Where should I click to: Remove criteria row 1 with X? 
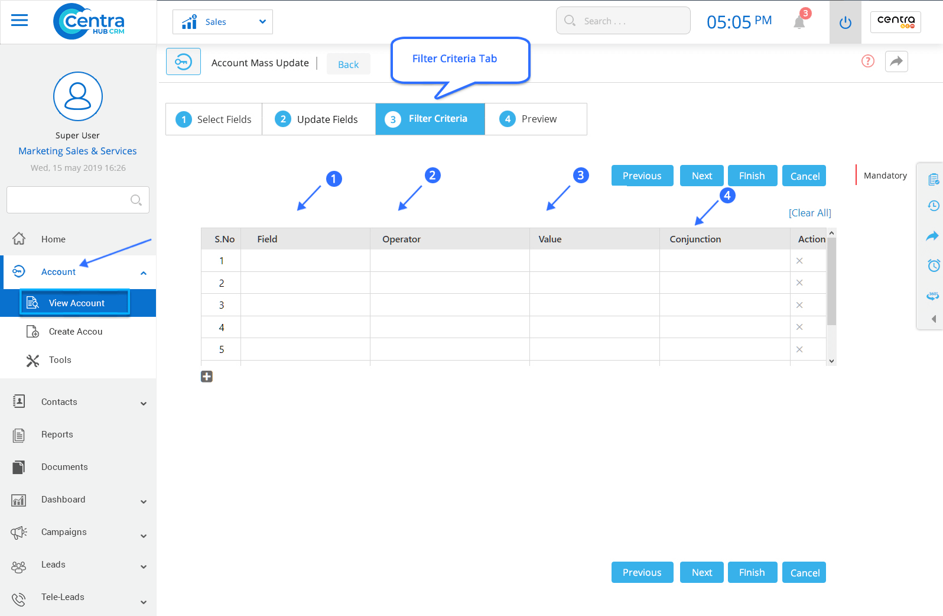point(799,261)
